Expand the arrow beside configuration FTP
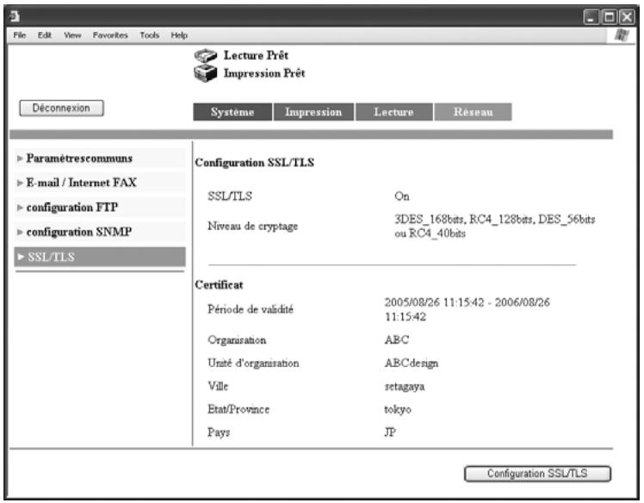 [20, 208]
